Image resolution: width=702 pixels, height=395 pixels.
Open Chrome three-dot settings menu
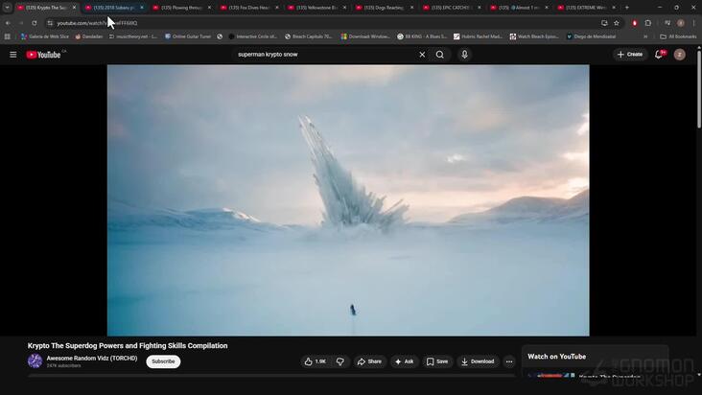pos(694,23)
